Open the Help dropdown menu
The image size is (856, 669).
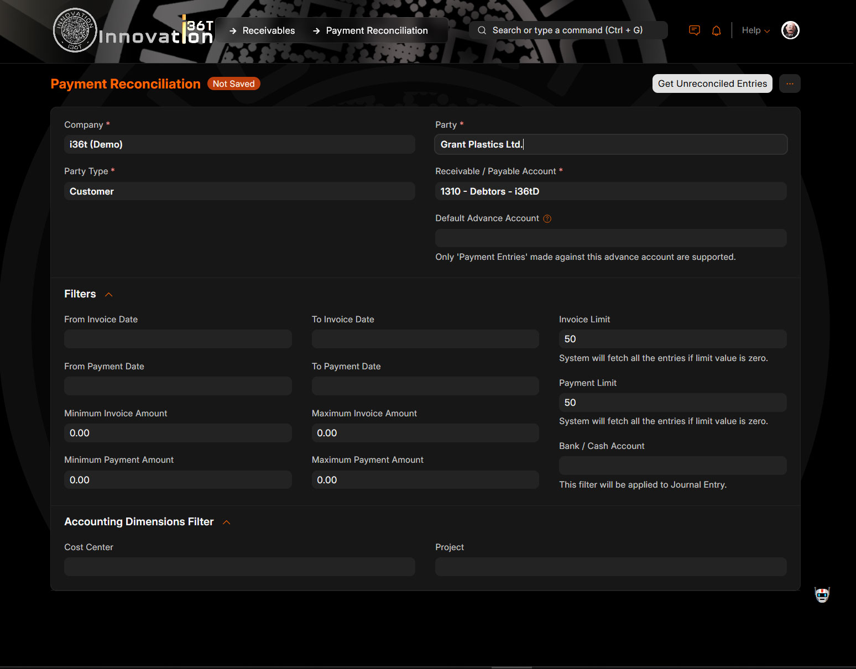[x=755, y=30]
